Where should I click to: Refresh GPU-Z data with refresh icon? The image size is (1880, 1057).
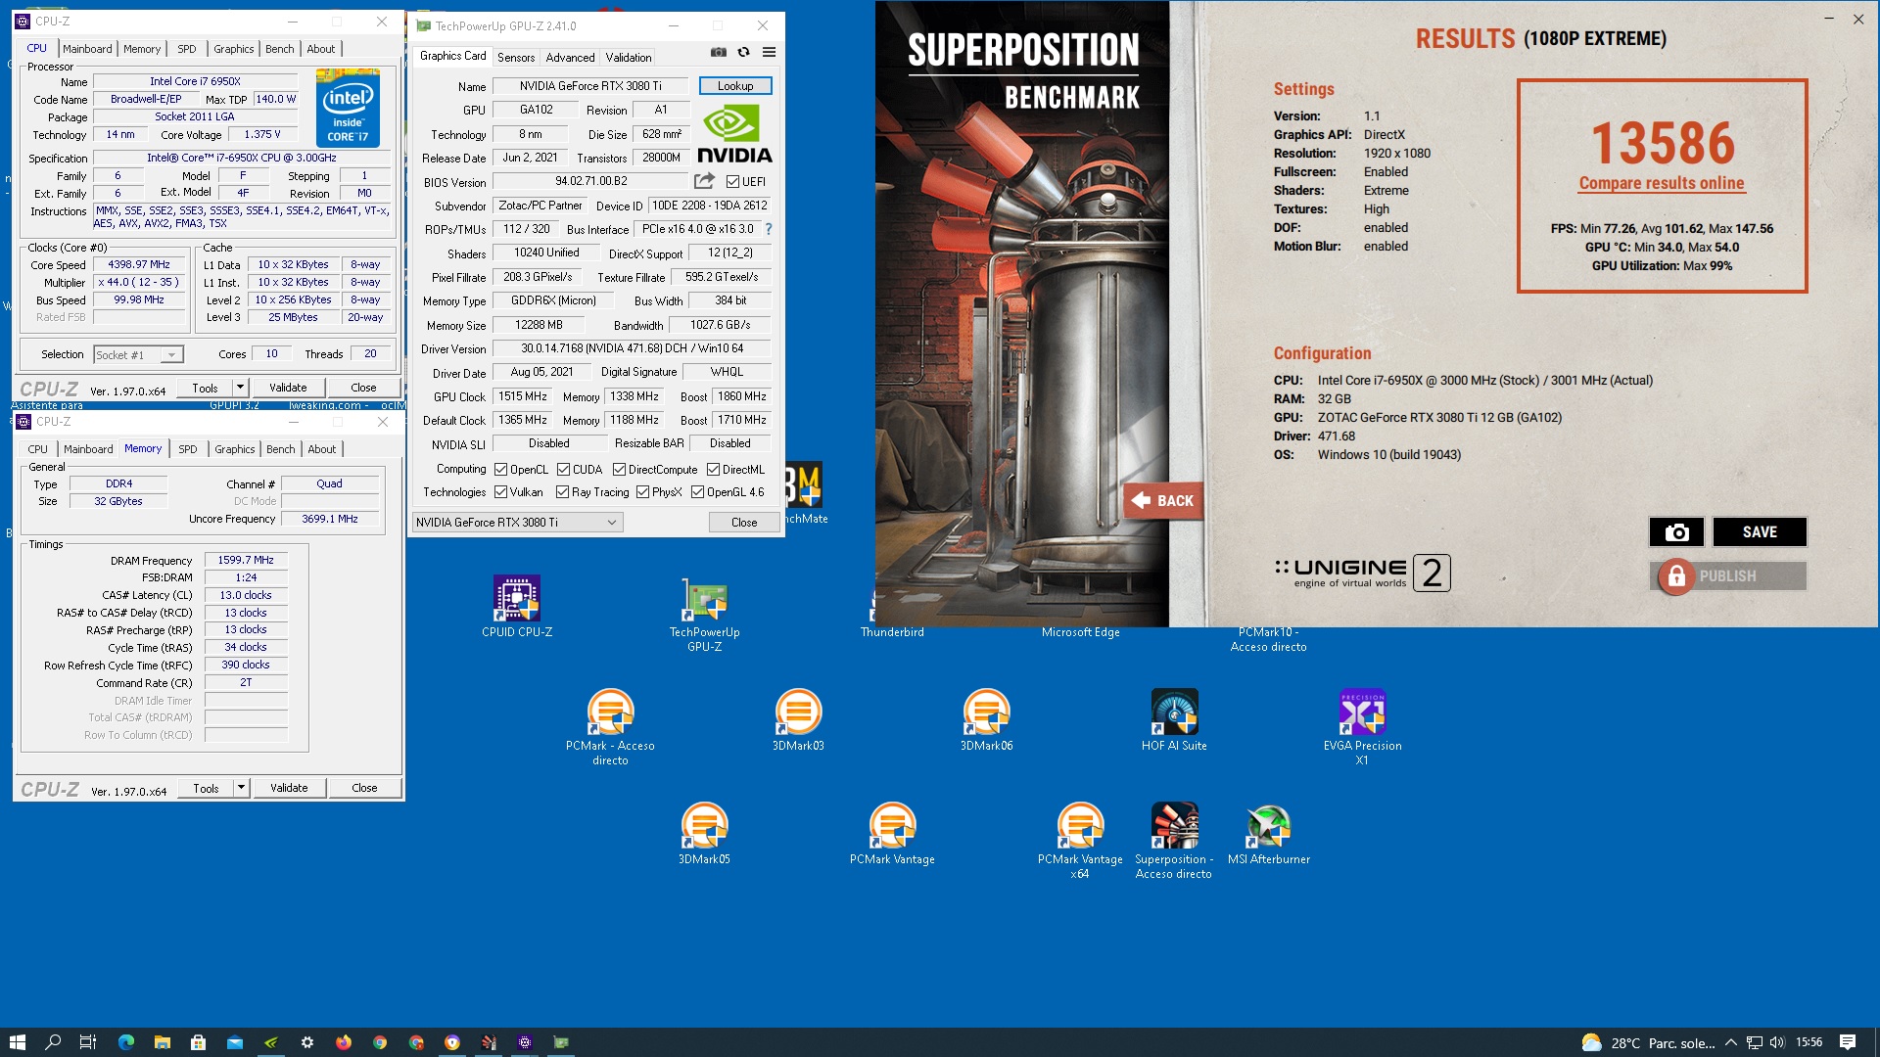(743, 52)
